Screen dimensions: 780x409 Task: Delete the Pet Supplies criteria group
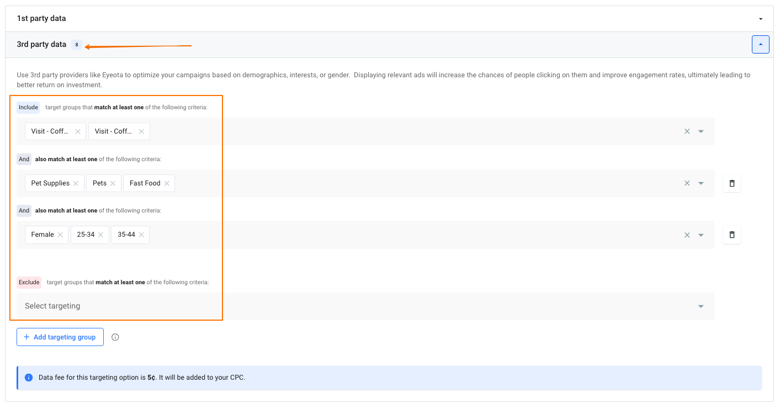click(x=731, y=183)
